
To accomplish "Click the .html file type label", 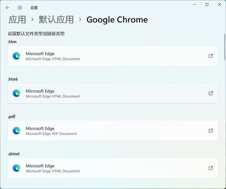I will pyautogui.click(x=13, y=79).
